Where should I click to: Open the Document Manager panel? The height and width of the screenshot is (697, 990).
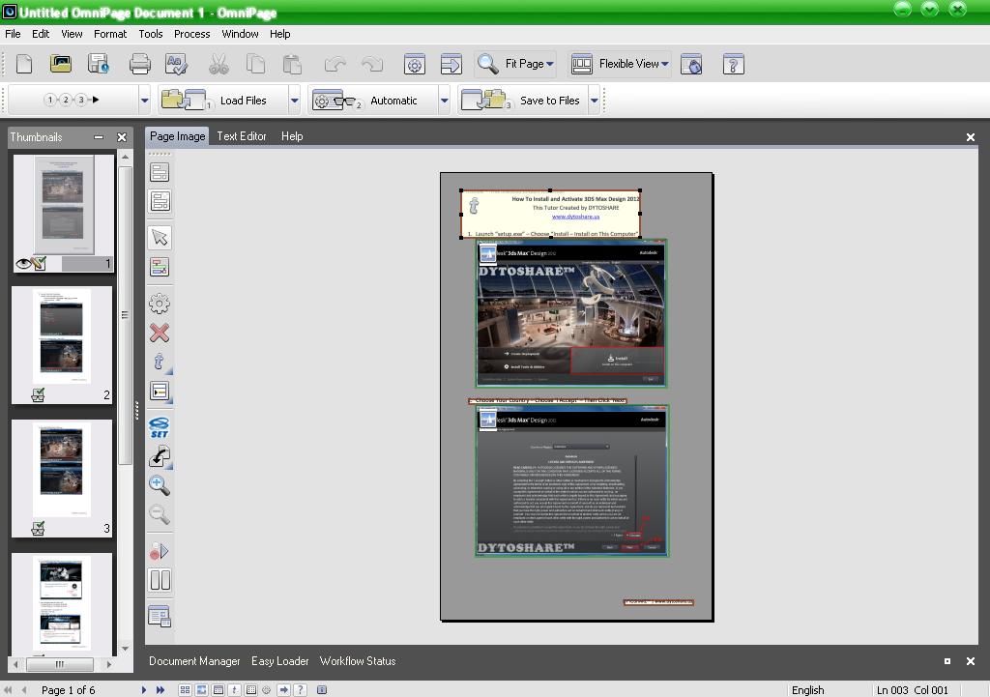click(x=194, y=661)
